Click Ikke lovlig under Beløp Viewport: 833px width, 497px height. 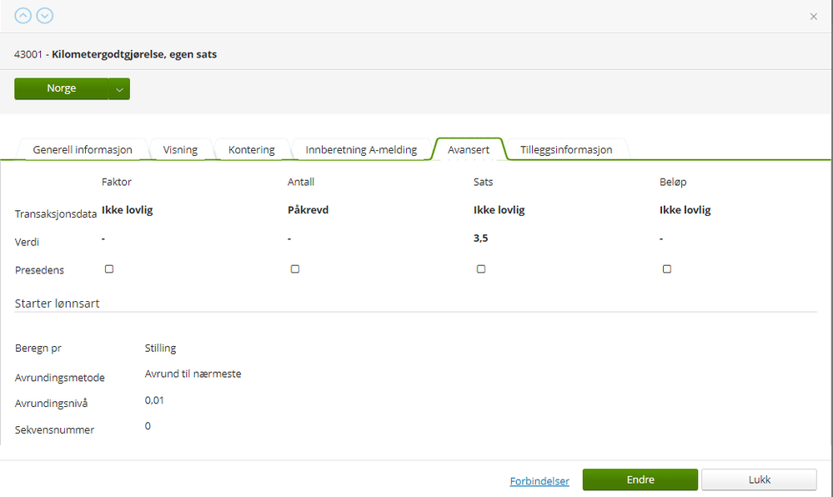685,210
